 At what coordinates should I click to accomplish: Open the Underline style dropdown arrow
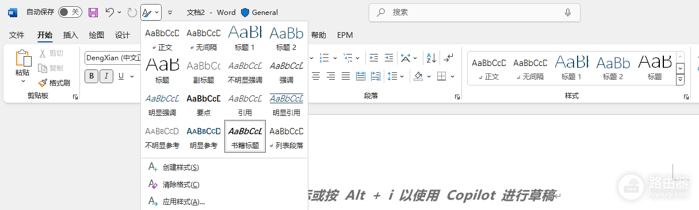click(x=131, y=76)
